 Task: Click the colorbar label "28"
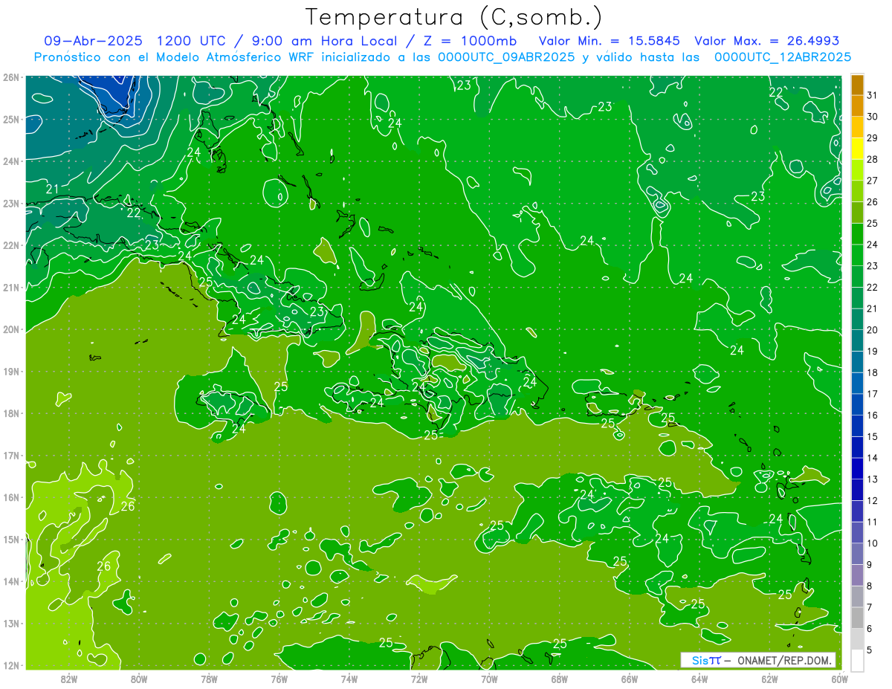point(873,159)
